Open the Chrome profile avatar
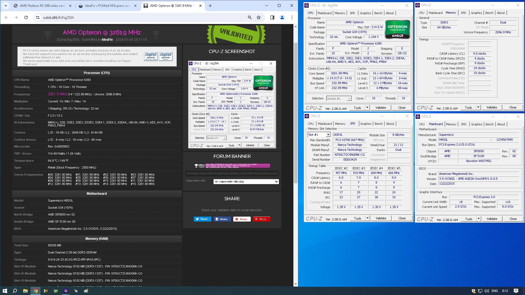This screenshot has height=295, width=525. click(x=282, y=17)
